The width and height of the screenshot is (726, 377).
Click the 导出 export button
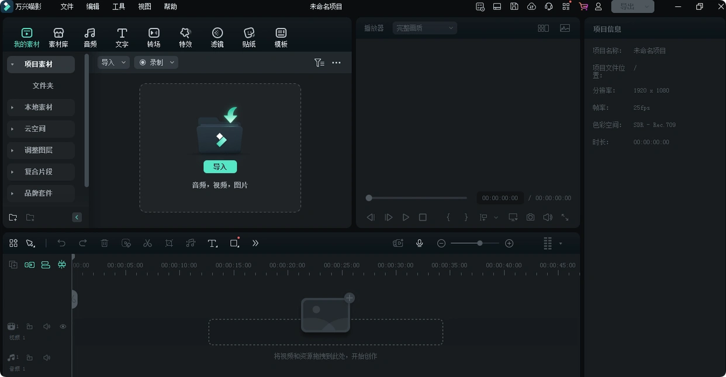627,6
